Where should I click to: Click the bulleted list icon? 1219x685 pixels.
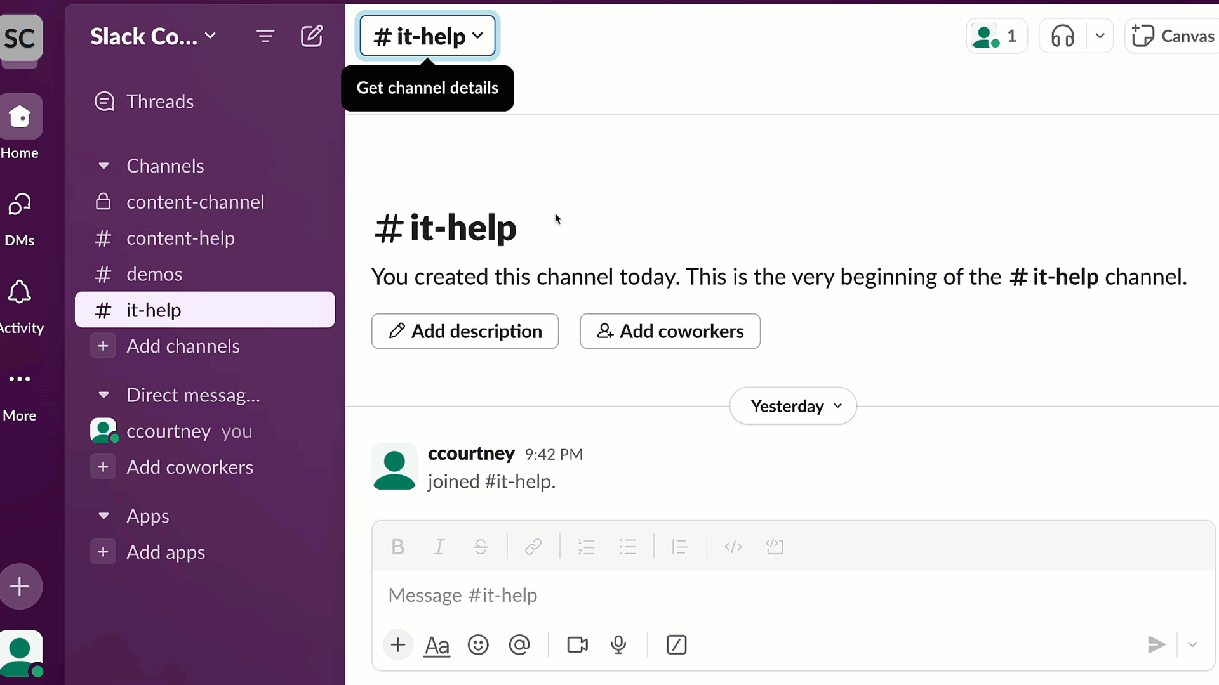(x=628, y=546)
